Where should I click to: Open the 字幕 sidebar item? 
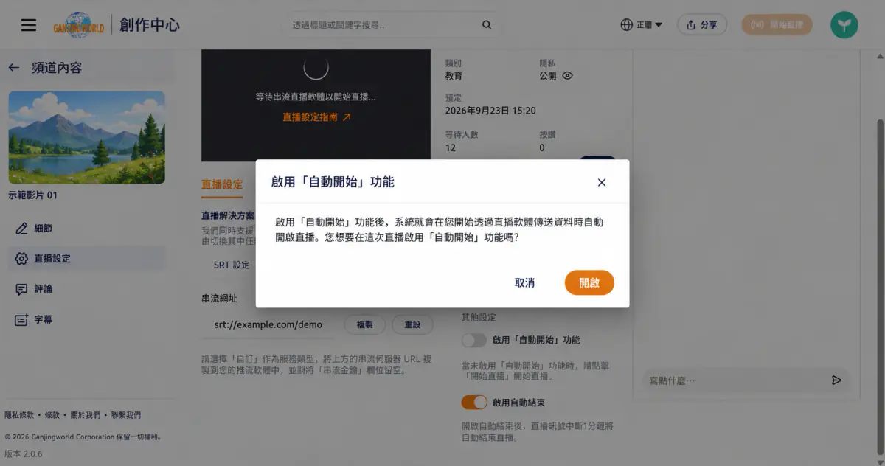pos(87,320)
